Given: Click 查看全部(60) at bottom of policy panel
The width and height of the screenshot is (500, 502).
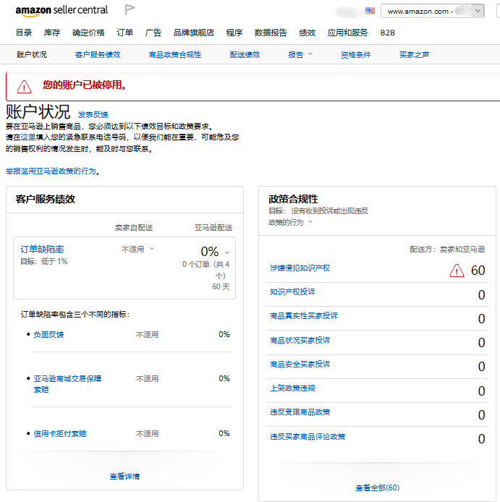Looking at the screenshot, I should (377, 488).
